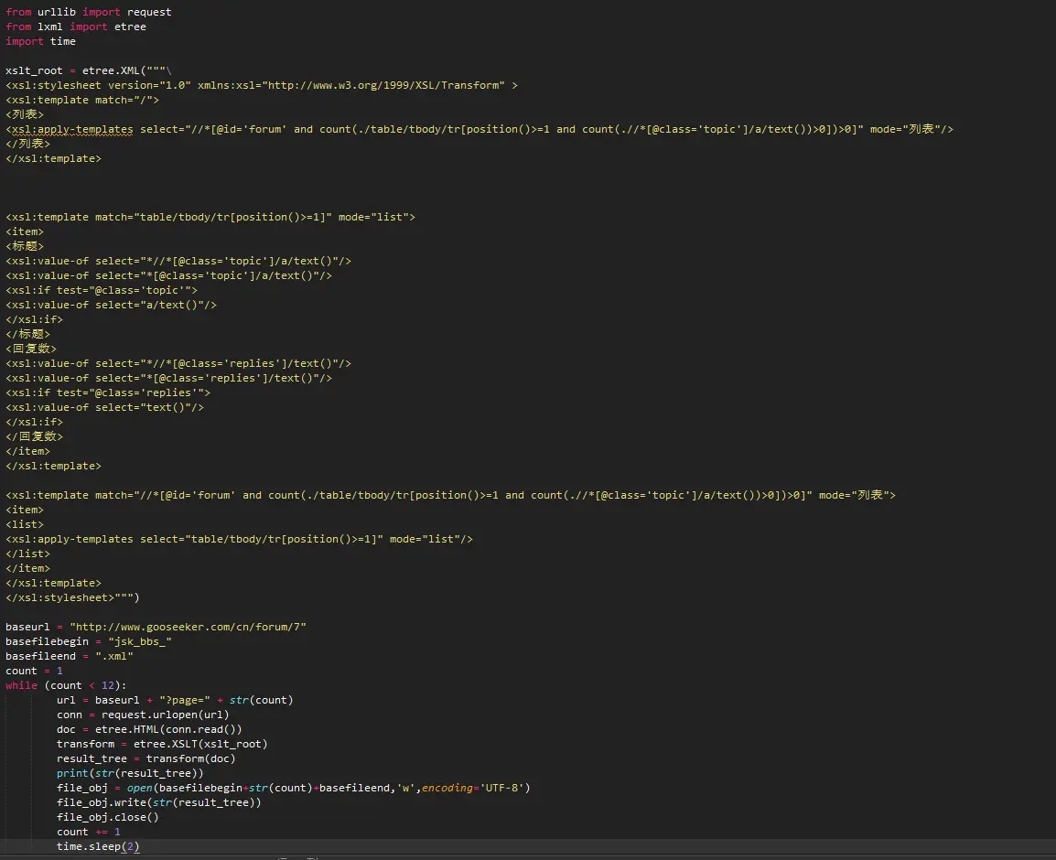
Task: Click 'url = baseurl + "?page="' line
Action: click(x=175, y=701)
